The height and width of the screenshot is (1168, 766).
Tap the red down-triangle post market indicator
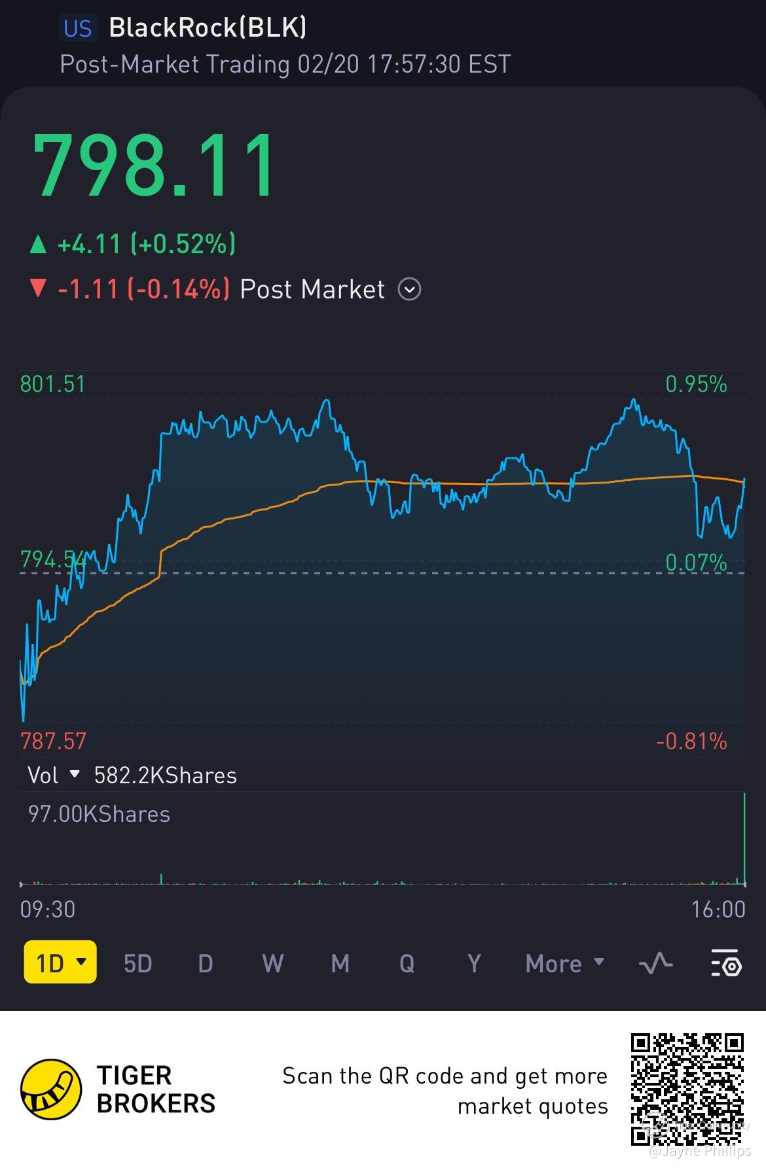tap(39, 289)
